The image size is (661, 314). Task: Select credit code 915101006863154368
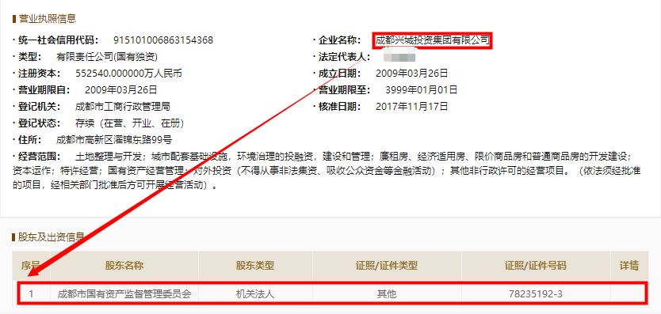pyautogui.click(x=163, y=40)
